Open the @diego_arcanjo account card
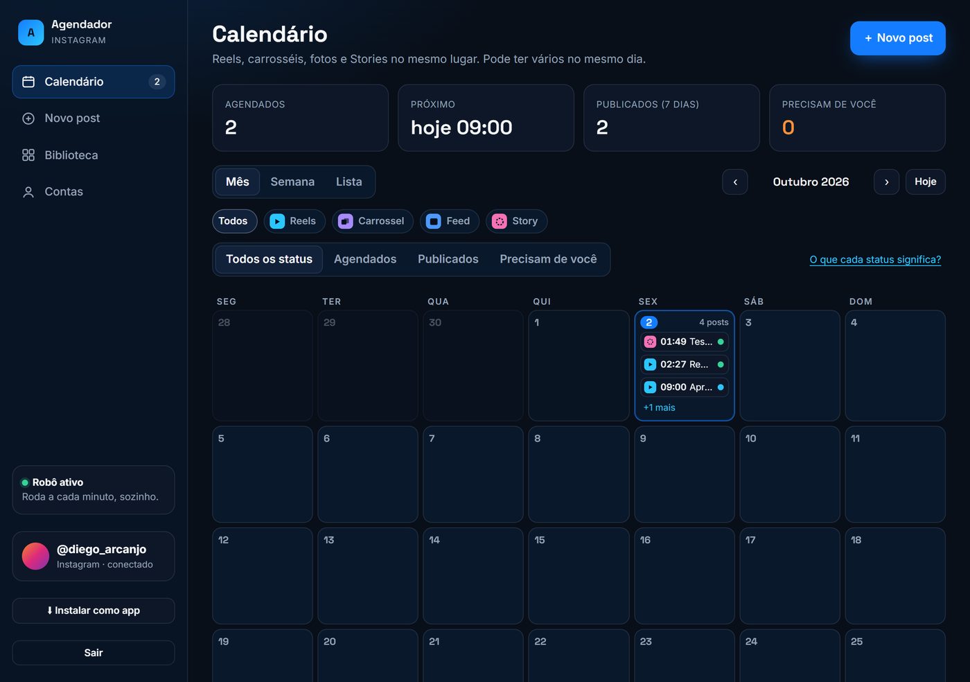Screen dimensions: 970x682 (94, 557)
